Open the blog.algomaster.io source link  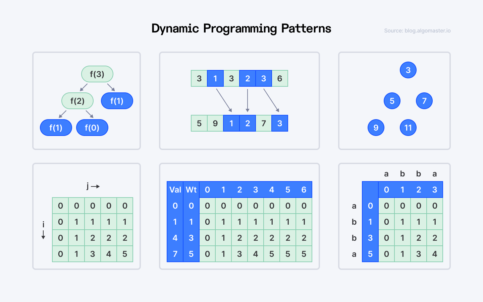click(x=417, y=30)
